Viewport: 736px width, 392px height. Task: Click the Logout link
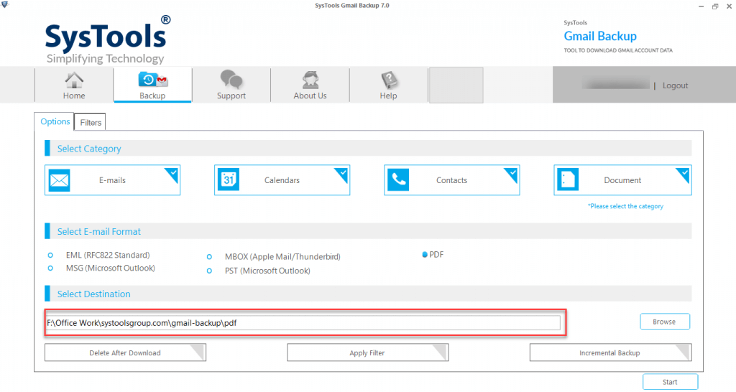tap(675, 85)
